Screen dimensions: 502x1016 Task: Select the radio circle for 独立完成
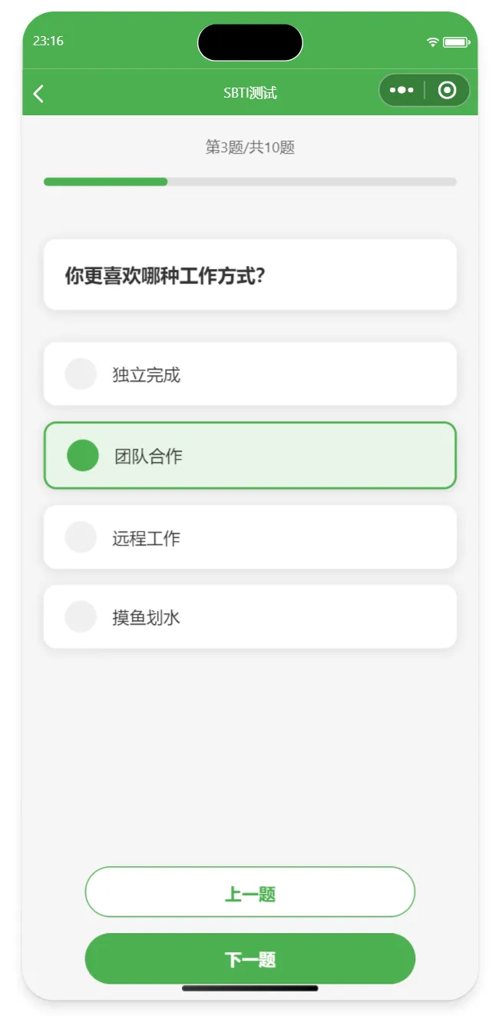tap(81, 374)
